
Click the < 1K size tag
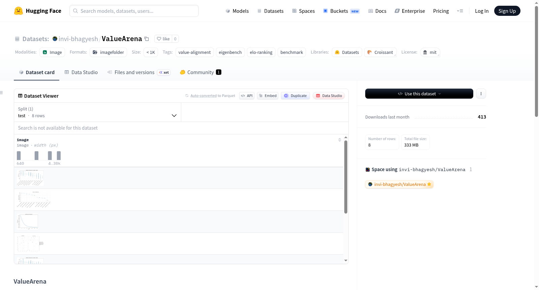[x=151, y=52]
